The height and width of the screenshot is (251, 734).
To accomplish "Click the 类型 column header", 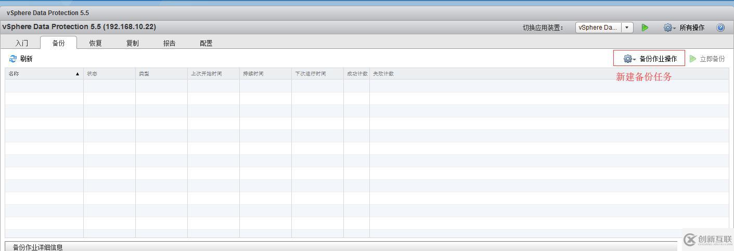I will coord(161,74).
